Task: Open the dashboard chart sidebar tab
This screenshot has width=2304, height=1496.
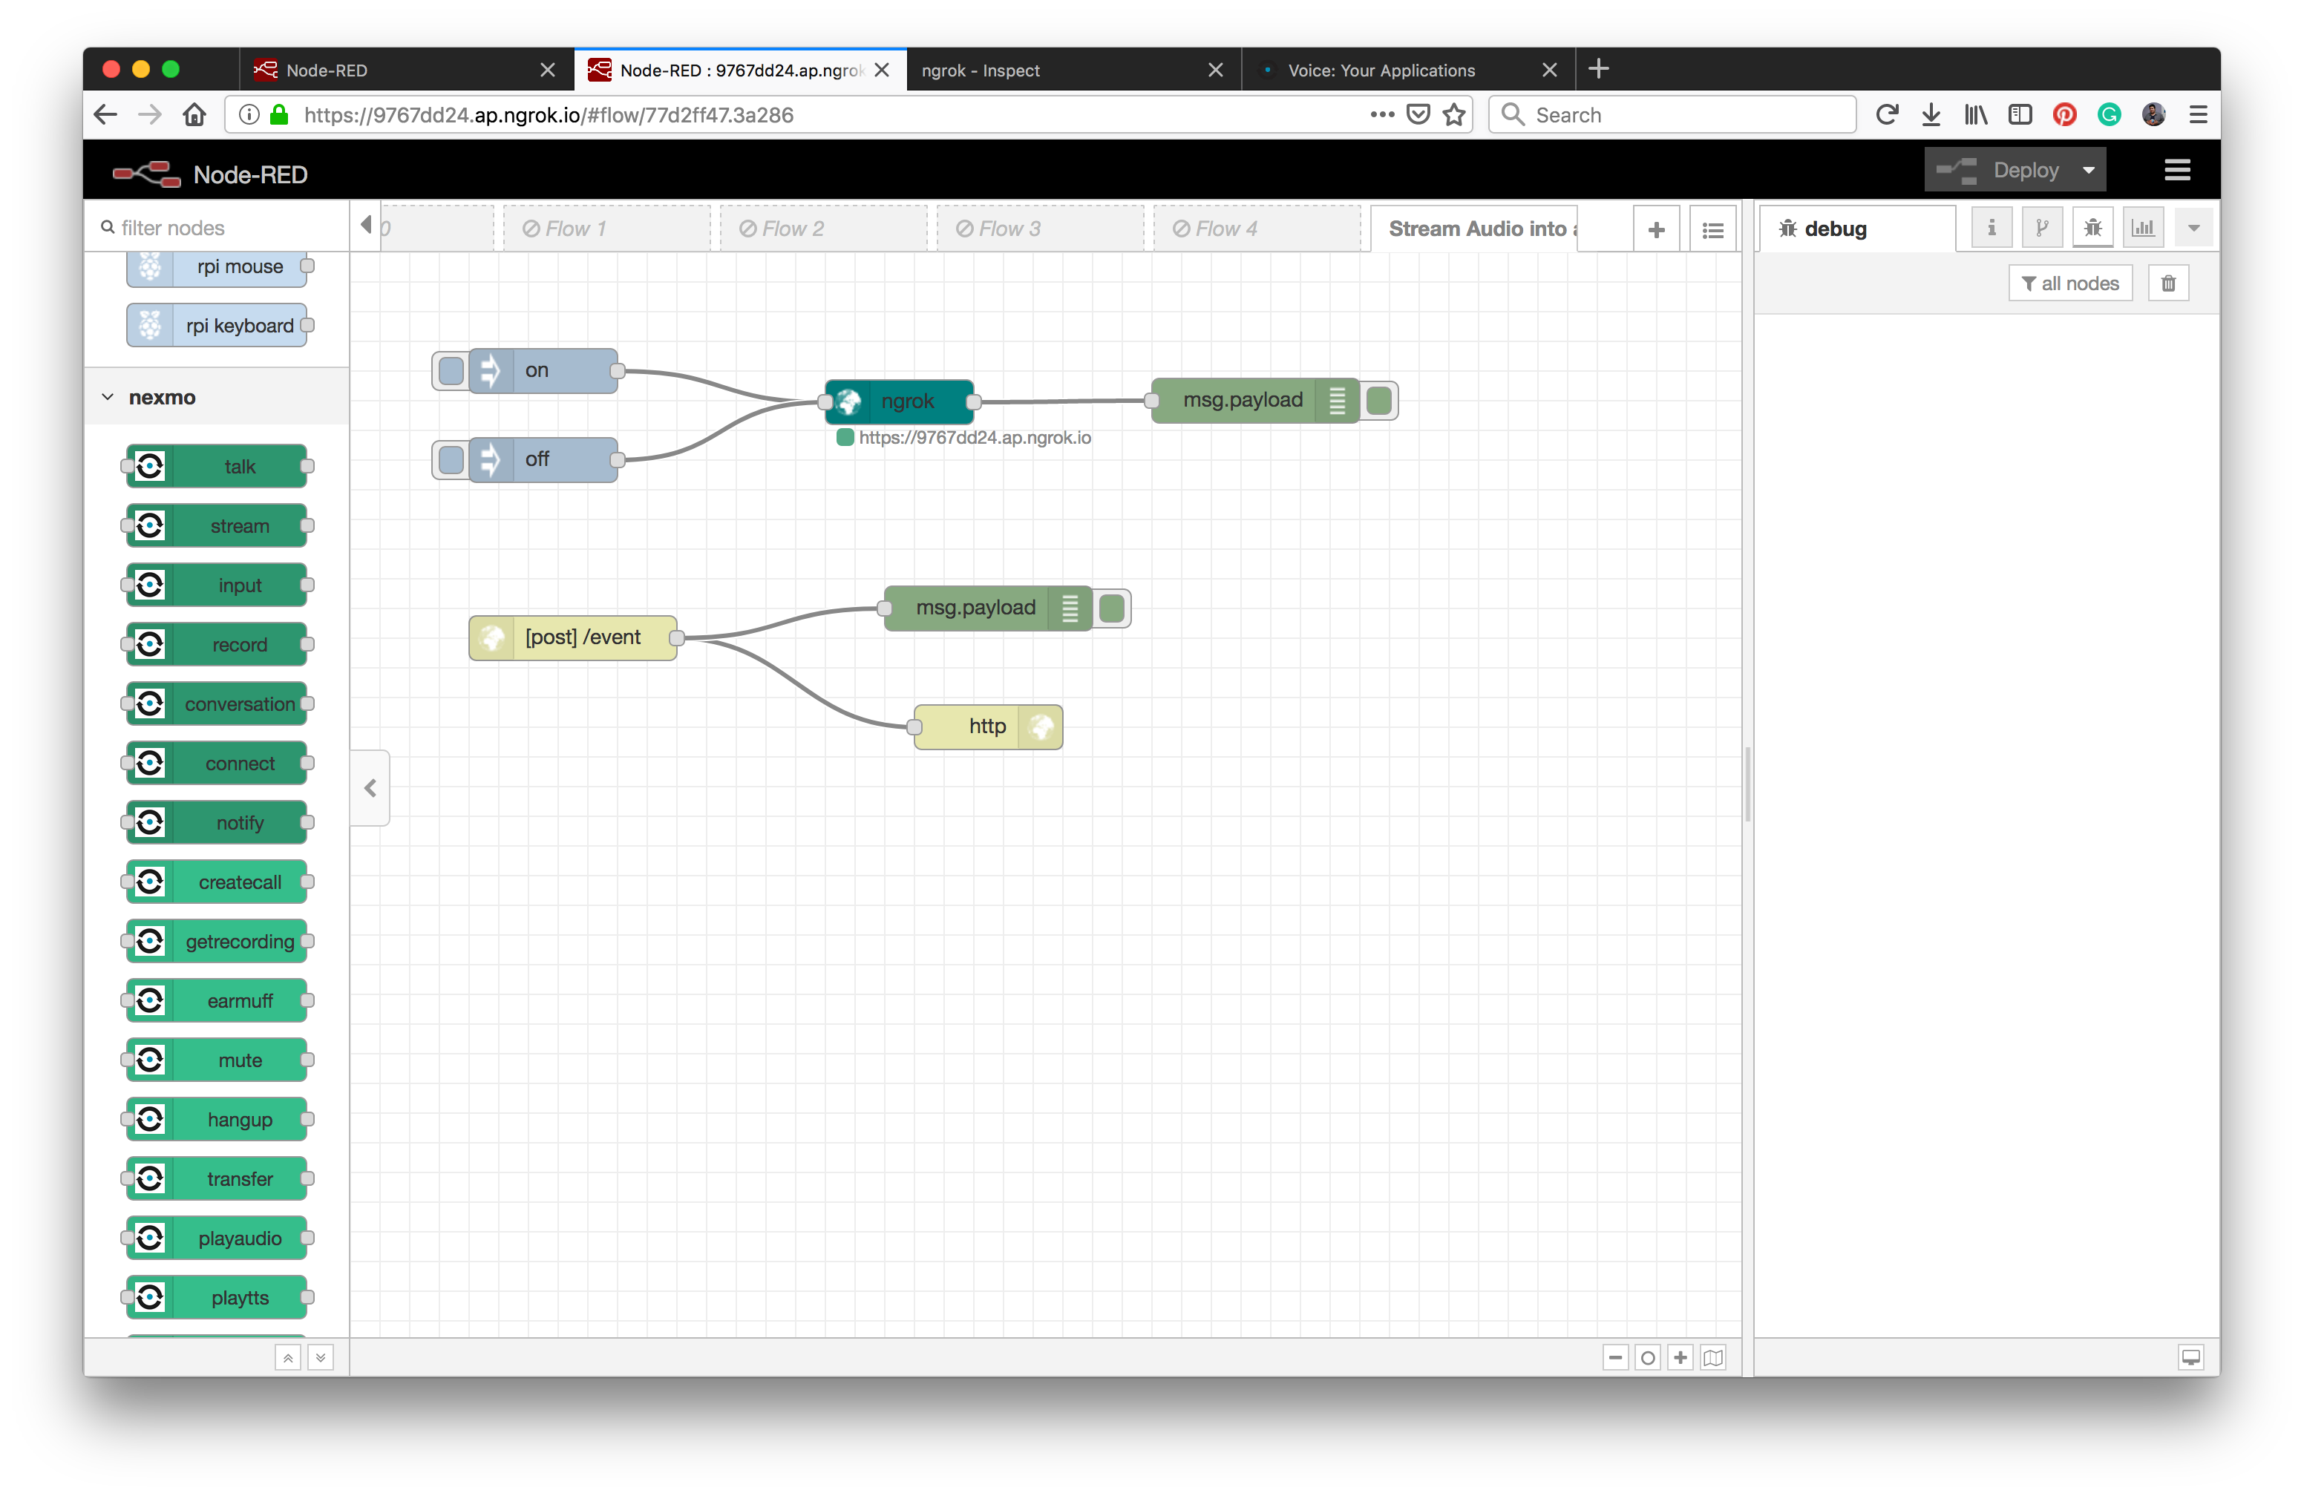Action: point(2144,229)
